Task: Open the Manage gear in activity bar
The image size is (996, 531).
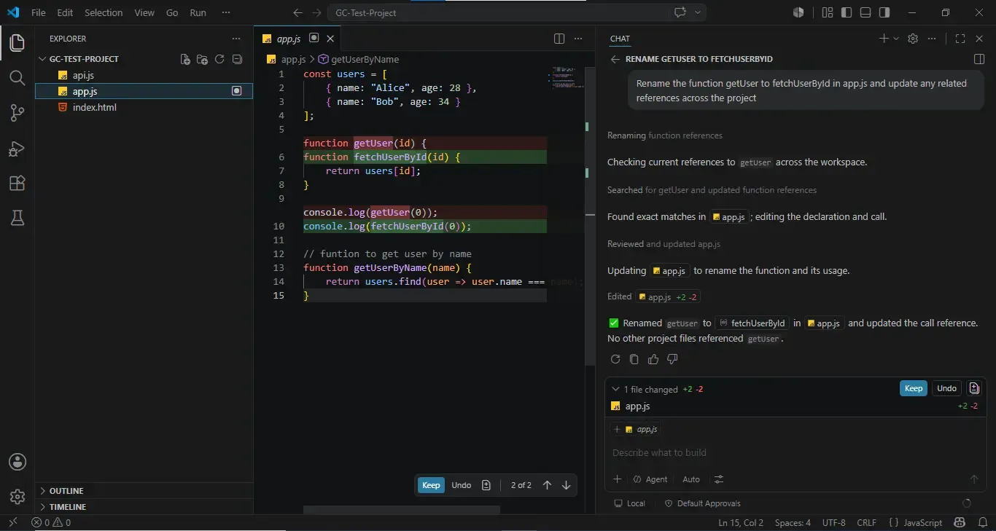Action: [x=17, y=497]
